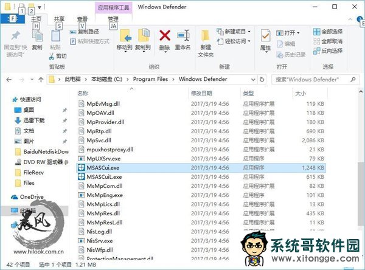The width and height of the screenshot is (365, 270).
Task: Click Invert selection (反向选择)
Action: point(328,50)
